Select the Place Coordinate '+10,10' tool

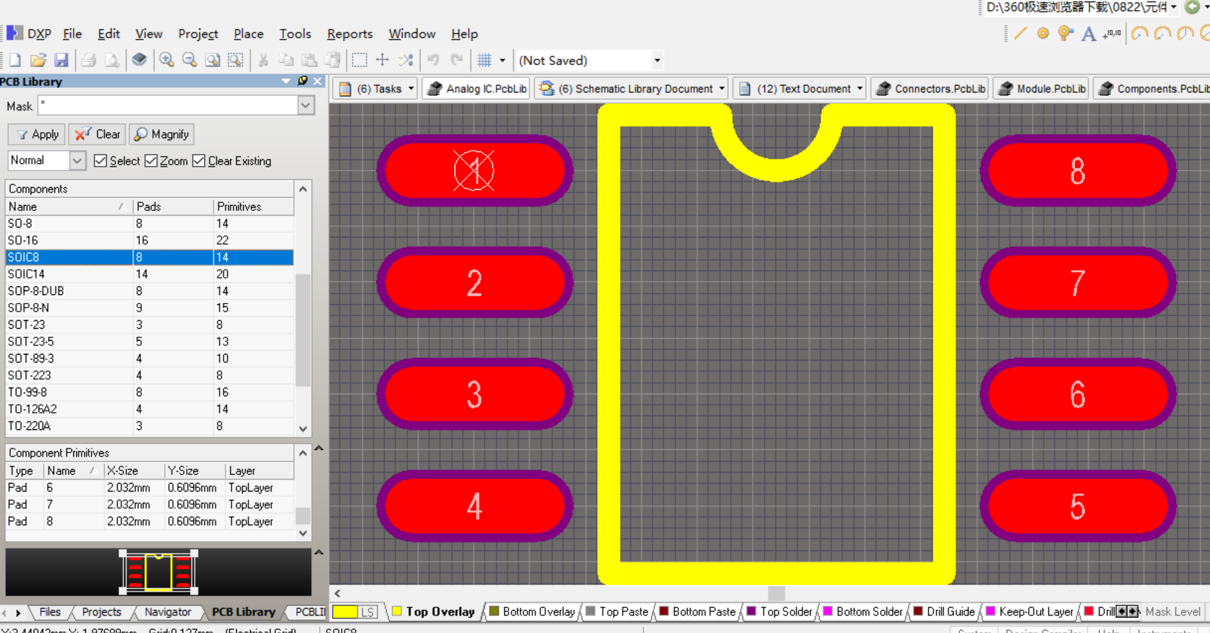click(1112, 33)
